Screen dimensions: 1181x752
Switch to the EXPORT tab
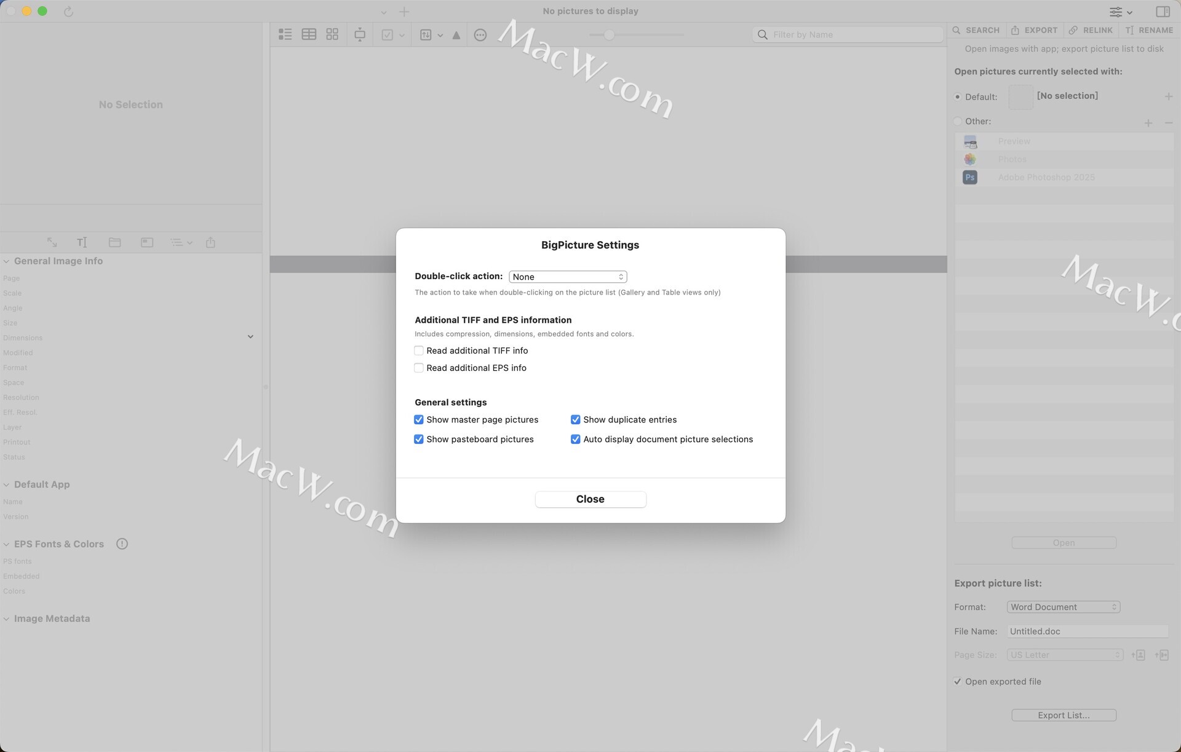pos(1034,30)
